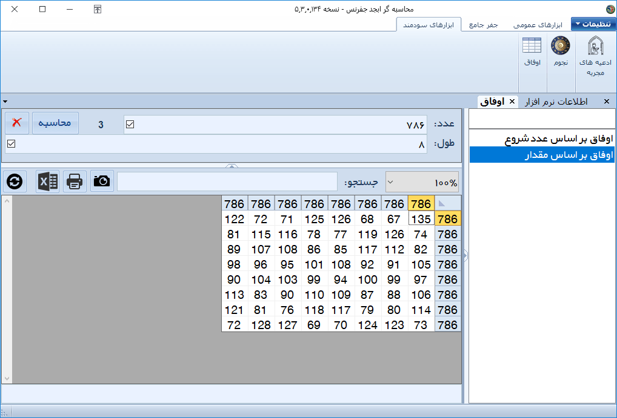Screen dimensions: 617x418
Task: Switch to the جفر جامع ribbon tab
Action: click(x=484, y=25)
